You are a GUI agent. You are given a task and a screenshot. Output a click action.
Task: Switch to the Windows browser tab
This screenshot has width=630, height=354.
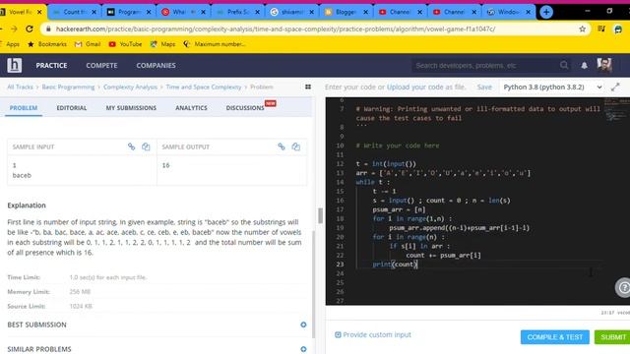pyautogui.click(x=508, y=12)
